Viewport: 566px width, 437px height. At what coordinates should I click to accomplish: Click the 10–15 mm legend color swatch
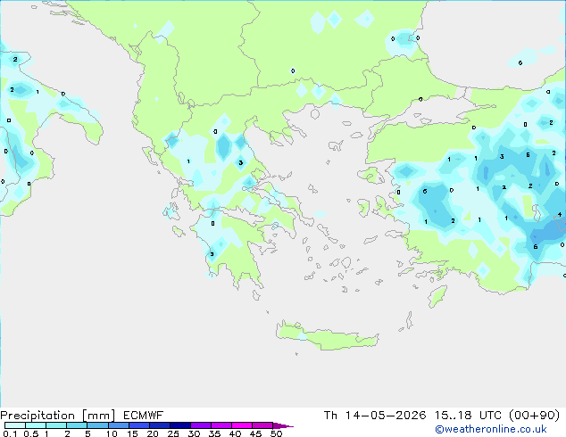pos(119,425)
